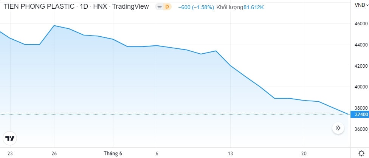This screenshot has width=369, height=158.
Task: Click the HNX exchange label
Action: pyautogui.click(x=100, y=7)
